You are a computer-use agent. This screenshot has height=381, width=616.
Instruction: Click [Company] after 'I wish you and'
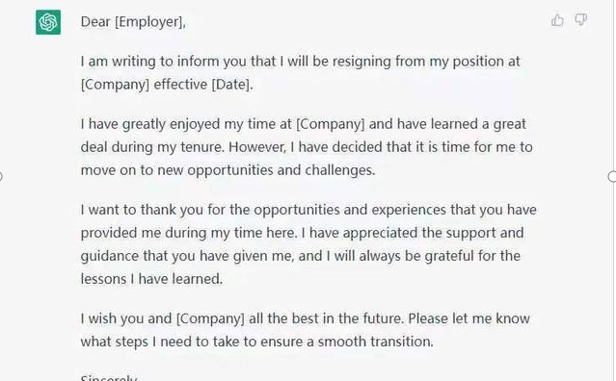tap(210, 318)
